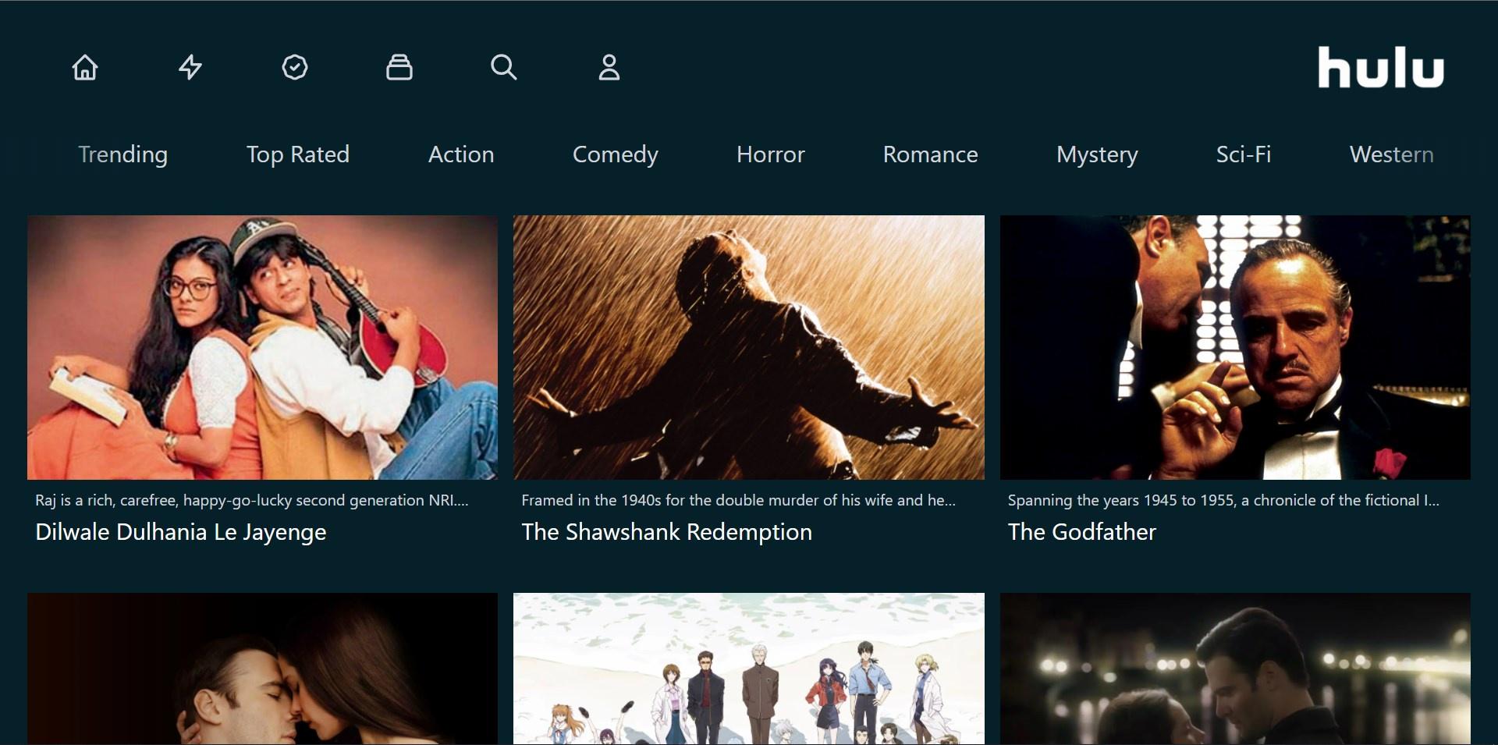Open the lightning bolt Trending icon
Viewport: 1498px width, 745px height.
point(190,67)
